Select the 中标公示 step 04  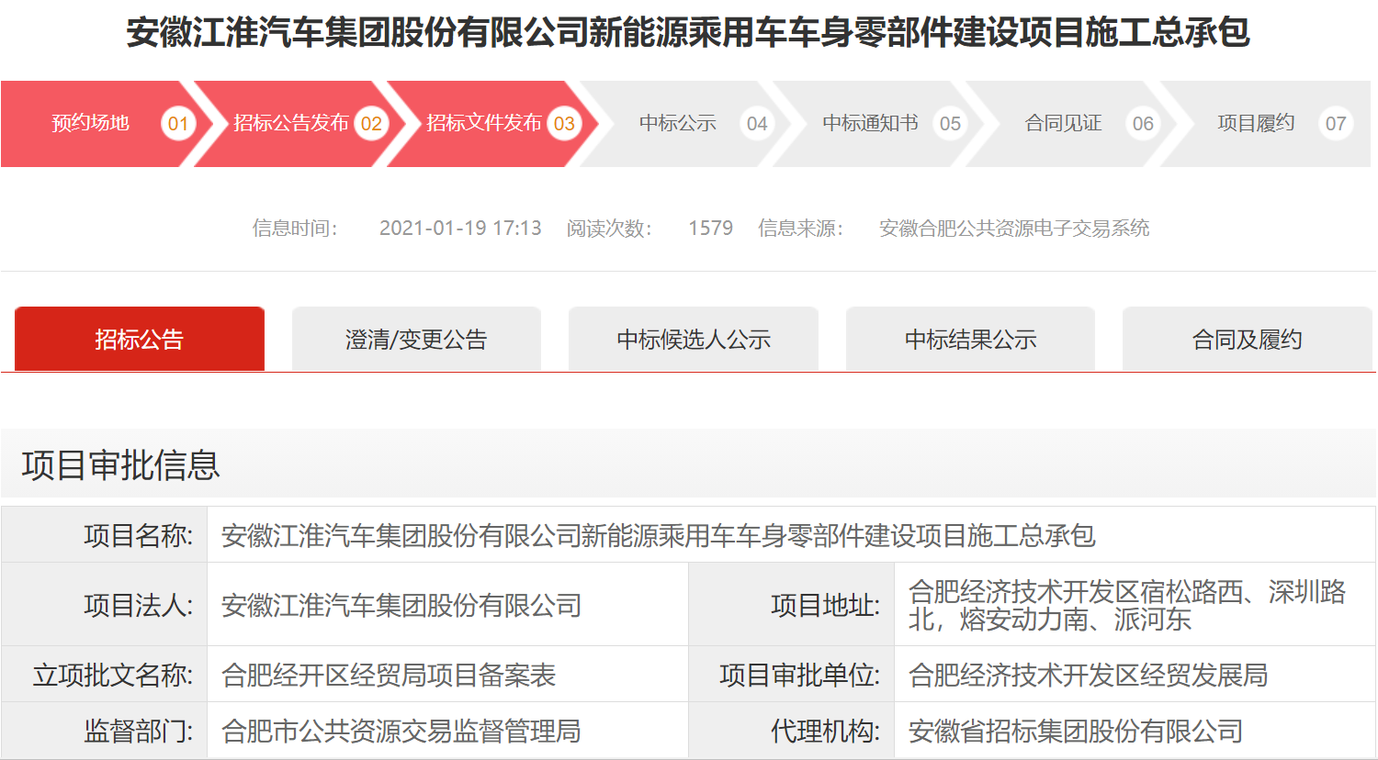coord(684,124)
